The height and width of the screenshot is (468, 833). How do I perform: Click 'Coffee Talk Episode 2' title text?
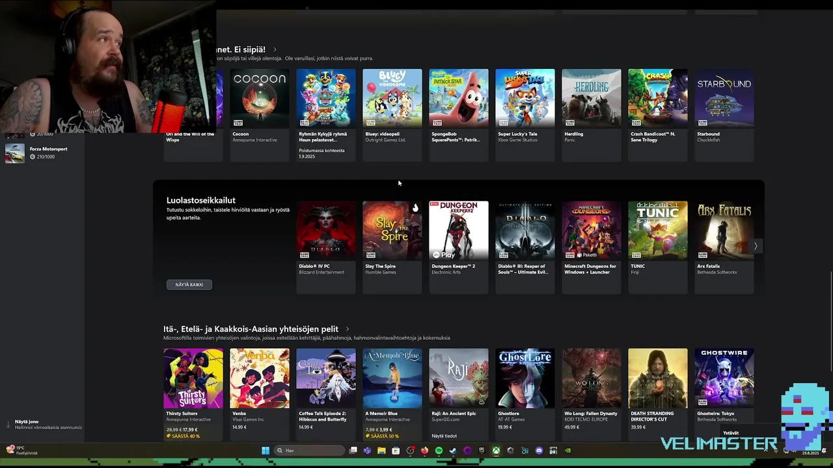322,416
